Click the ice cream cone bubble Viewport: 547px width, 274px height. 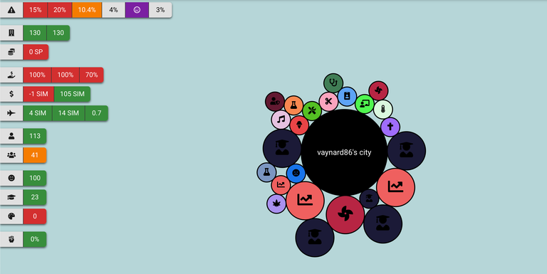tap(299, 125)
